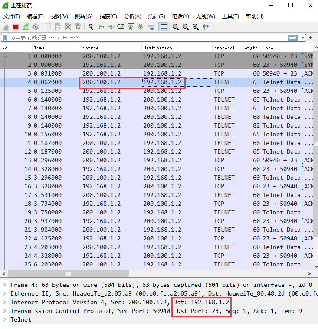This screenshot has height=329, width=318.
Task: Apply the display filter arrow button
Action: click(x=293, y=38)
